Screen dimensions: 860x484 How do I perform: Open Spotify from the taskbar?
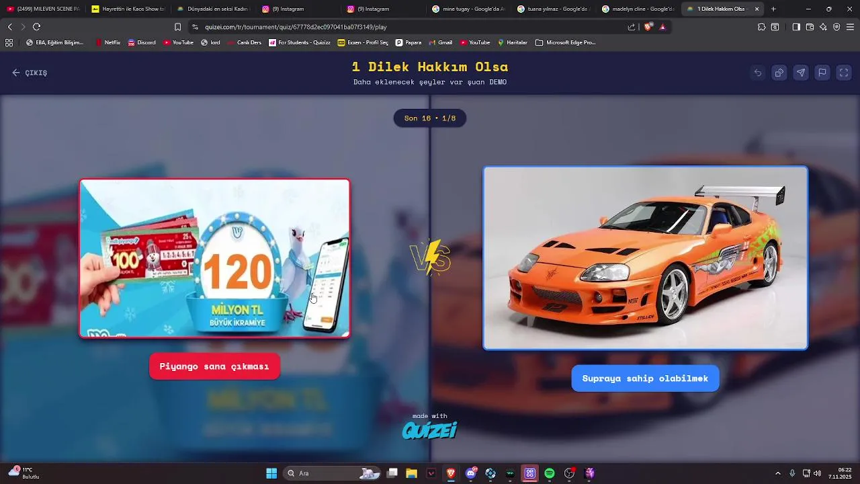click(550, 473)
